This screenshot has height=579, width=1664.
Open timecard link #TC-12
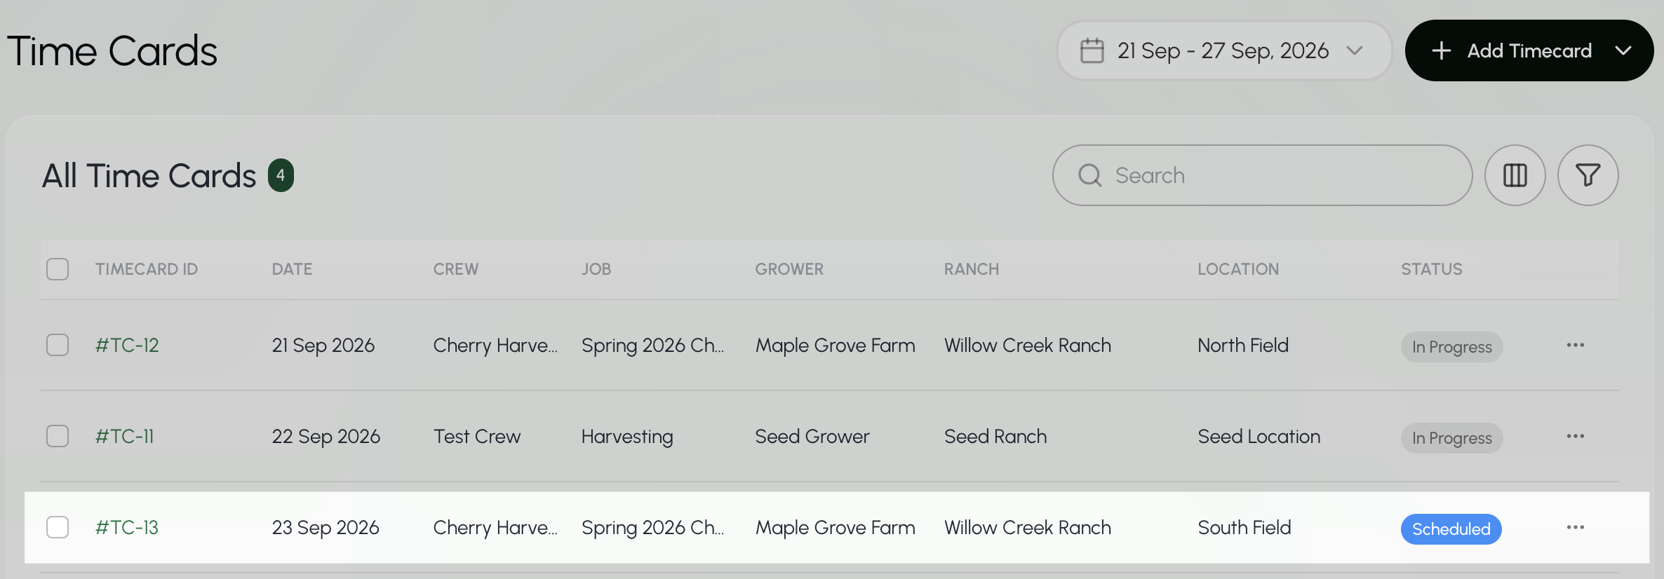(x=127, y=345)
